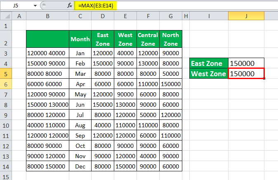Click cell B14 reading 80000 150000
This screenshot has width=278, height=180.
(47, 166)
